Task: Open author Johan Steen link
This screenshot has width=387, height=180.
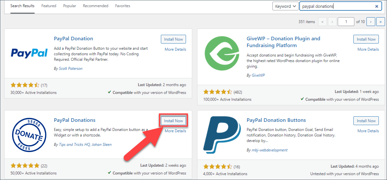Action: click(x=102, y=145)
